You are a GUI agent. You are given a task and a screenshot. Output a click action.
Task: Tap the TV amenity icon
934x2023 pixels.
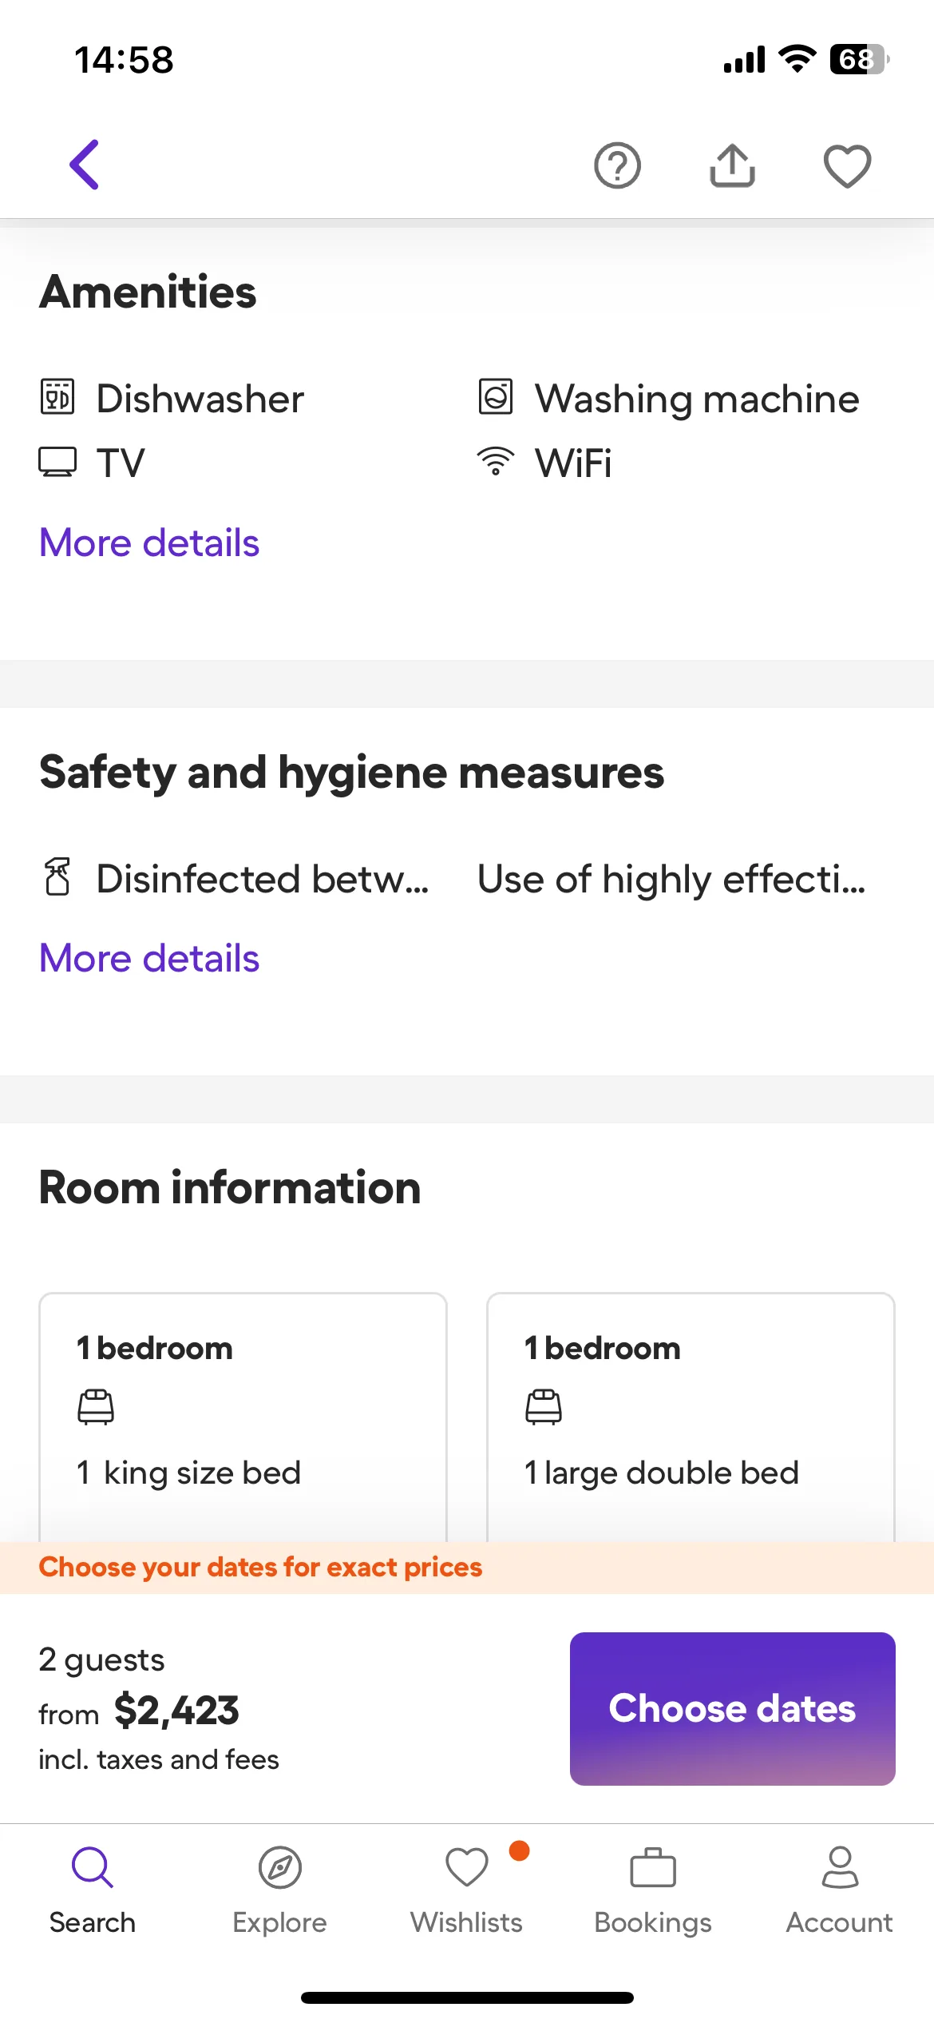pyautogui.click(x=57, y=462)
